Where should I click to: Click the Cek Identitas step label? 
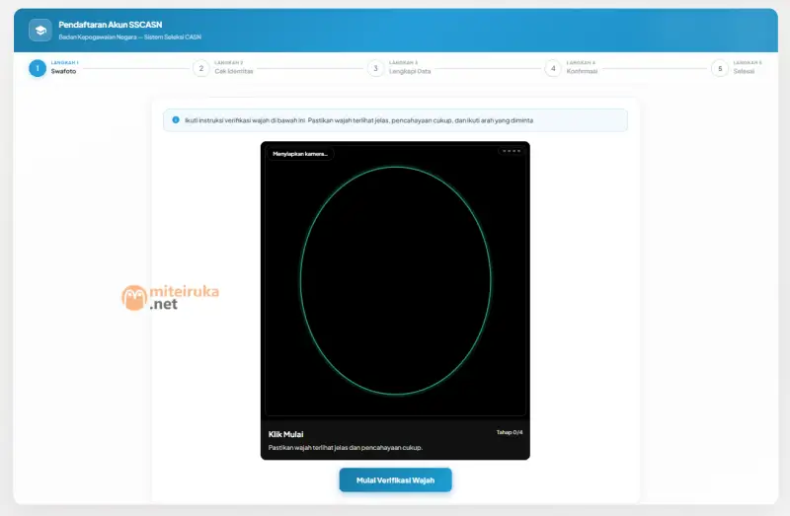[234, 71]
